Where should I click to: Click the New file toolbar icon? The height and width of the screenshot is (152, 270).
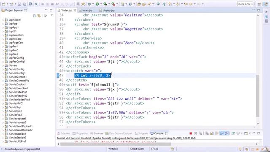tap(3, 4)
